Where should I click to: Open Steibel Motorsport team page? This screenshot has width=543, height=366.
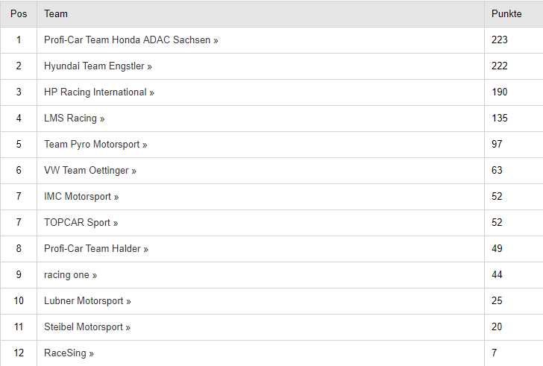tap(87, 327)
